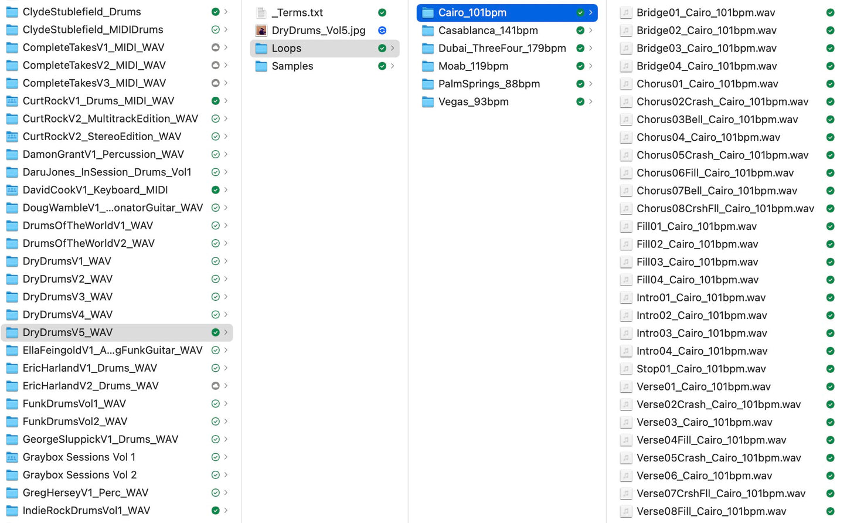Expand CompleteTakesV3_MIDI_WAV with its chevron arrow
The width and height of the screenshot is (847, 523).
[226, 83]
